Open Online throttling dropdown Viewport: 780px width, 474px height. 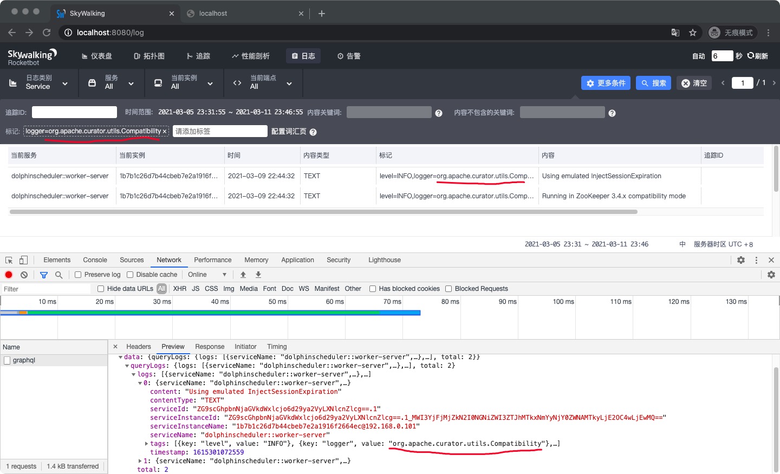[207, 275]
